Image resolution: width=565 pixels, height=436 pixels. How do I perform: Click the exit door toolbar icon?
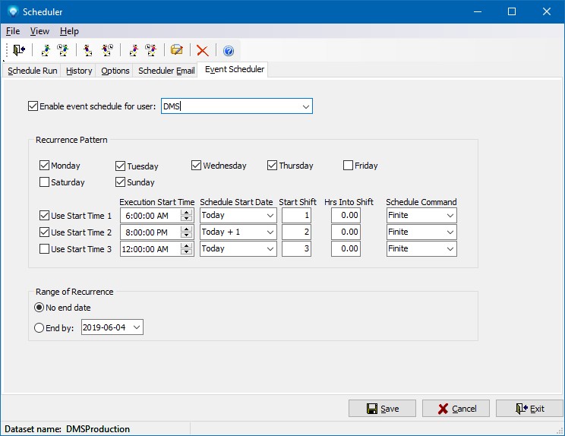19,50
